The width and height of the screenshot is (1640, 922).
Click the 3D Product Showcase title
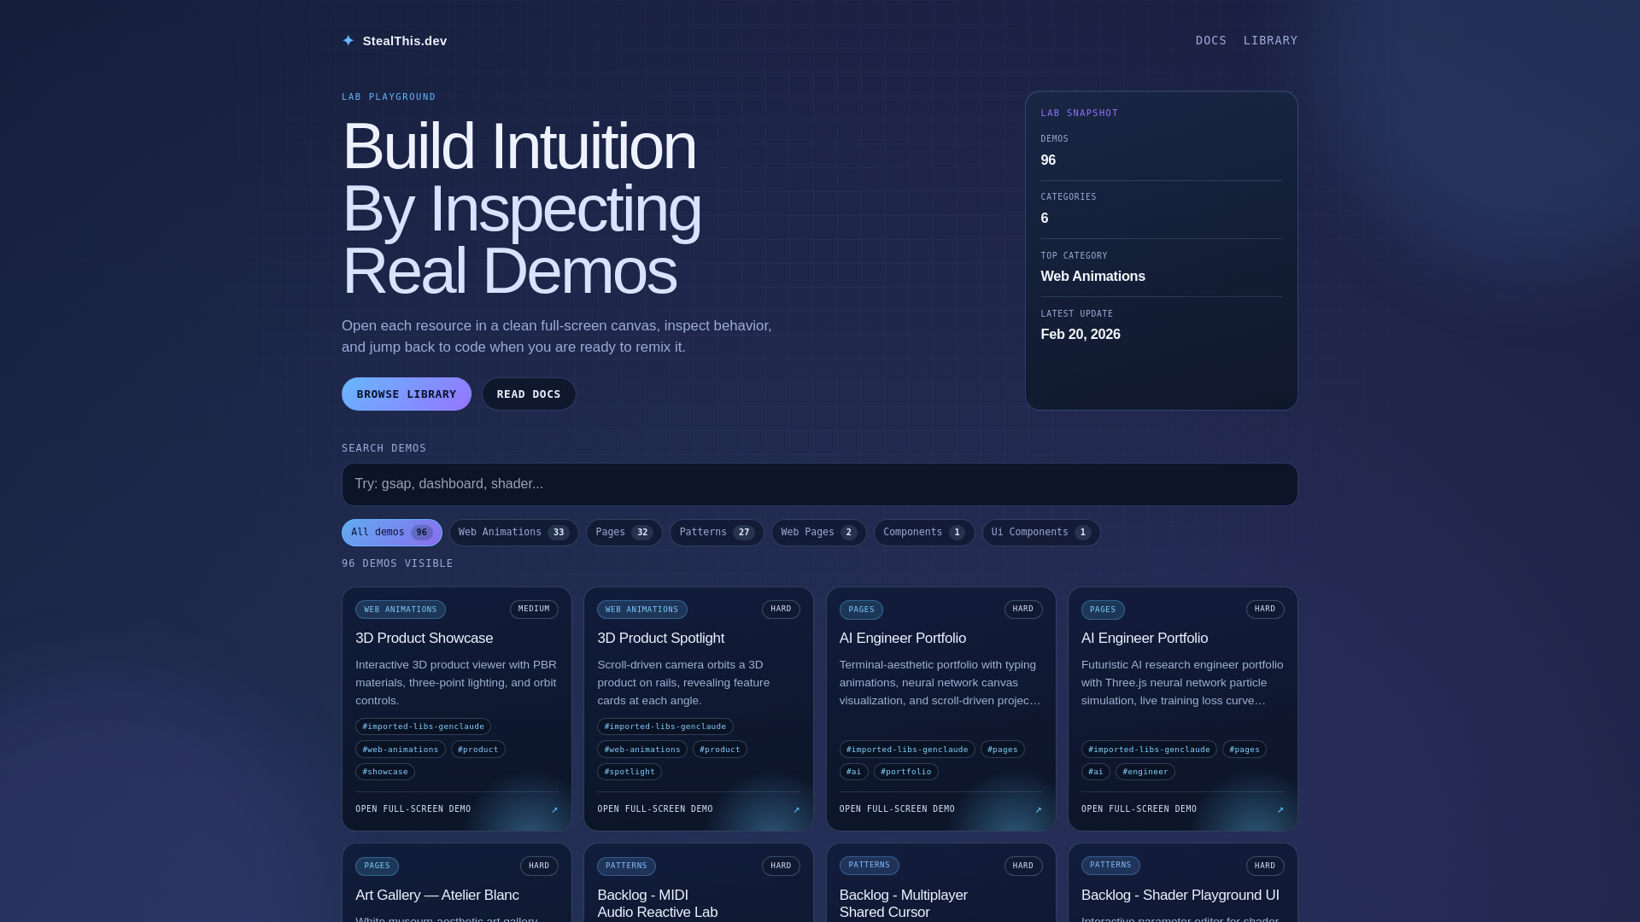[x=424, y=639]
